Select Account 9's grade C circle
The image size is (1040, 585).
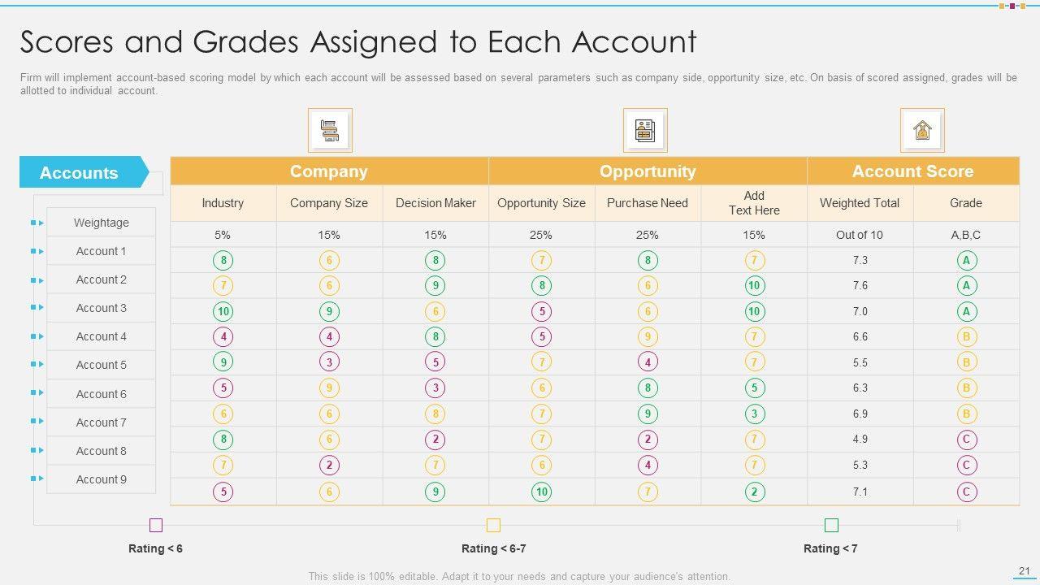point(966,492)
